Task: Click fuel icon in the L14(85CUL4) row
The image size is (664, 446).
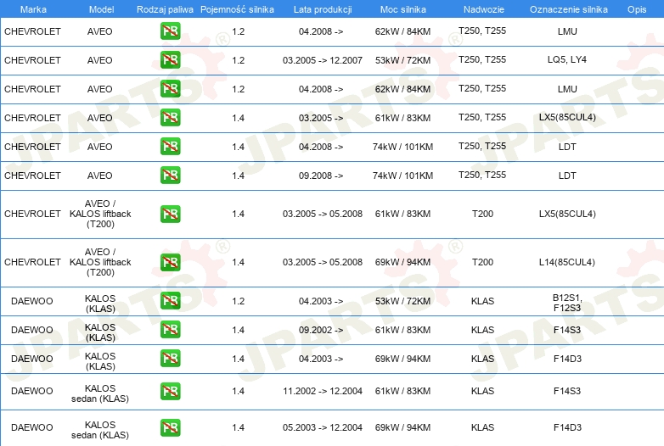Action: pyautogui.click(x=170, y=262)
